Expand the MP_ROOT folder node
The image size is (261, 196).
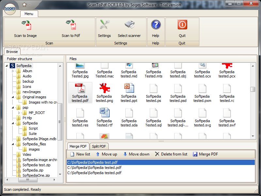click(19, 113)
